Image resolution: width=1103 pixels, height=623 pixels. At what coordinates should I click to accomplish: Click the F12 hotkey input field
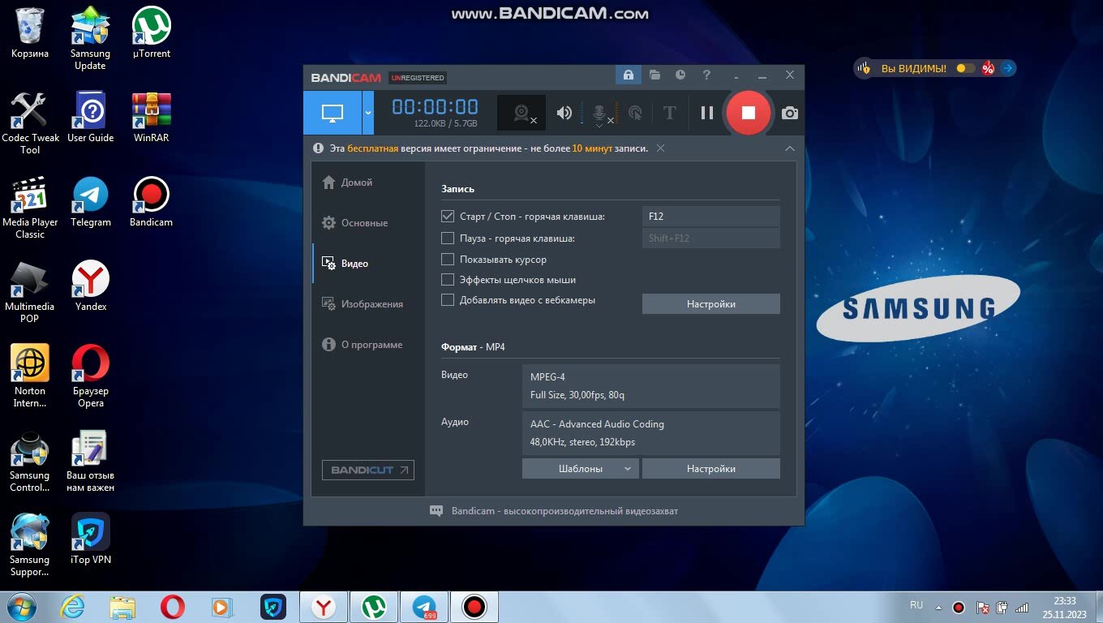pos(710,217)
